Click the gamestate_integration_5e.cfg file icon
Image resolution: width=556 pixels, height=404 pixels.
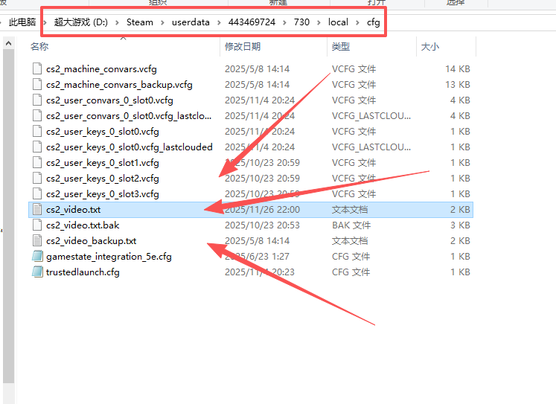pyautogui.click(x=37, y=257)
